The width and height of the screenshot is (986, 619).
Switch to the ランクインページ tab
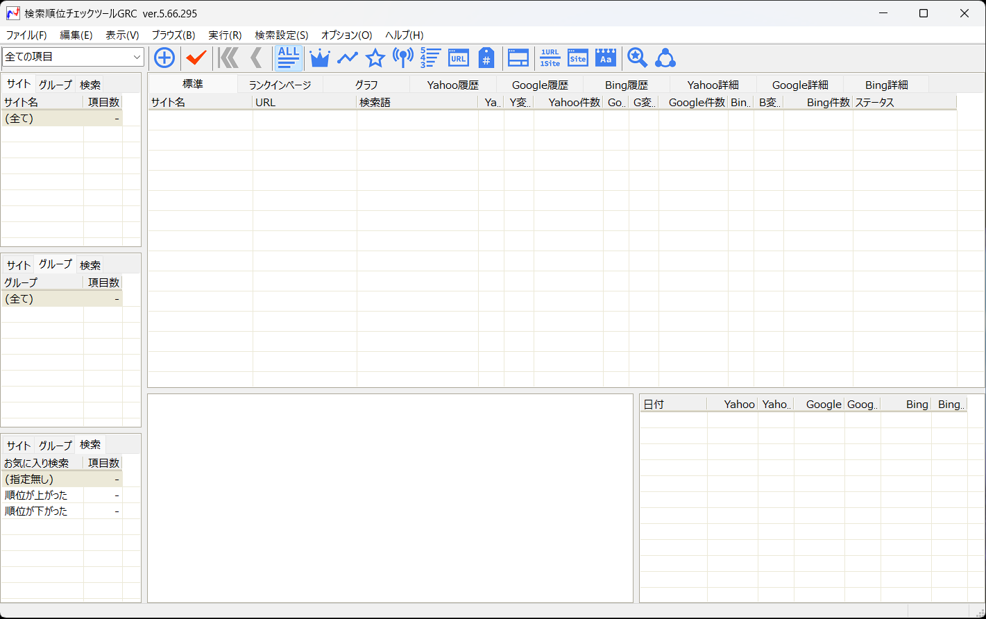click(x=280, y=85)
